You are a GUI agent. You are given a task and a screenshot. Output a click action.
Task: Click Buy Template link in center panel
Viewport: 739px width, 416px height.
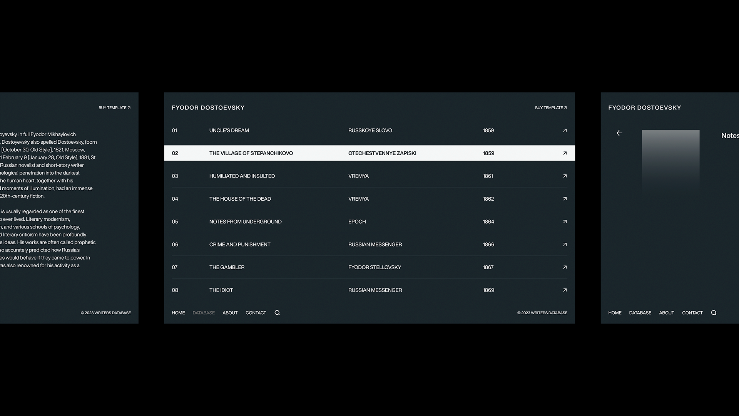click(551, 108)
